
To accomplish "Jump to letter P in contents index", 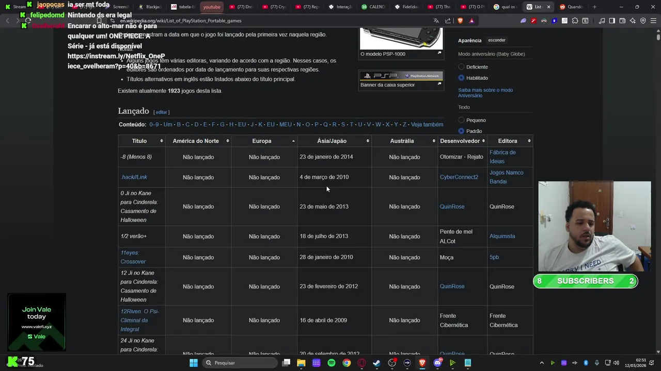I will click(x=317, y=125).
